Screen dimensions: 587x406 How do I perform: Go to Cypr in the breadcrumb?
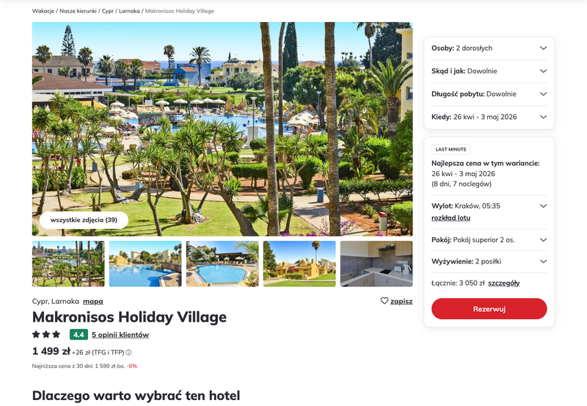pos(108,11)
